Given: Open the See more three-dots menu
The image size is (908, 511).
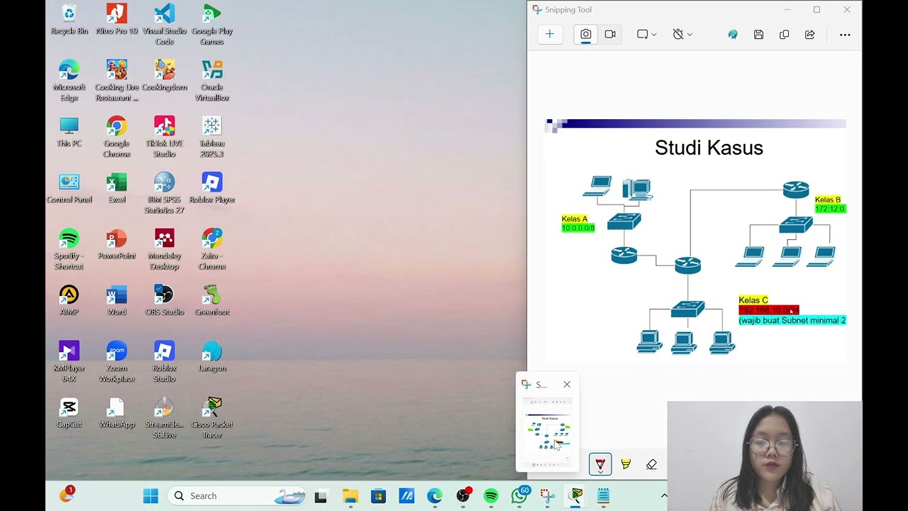Looking at the screenshot, I should pos(845,34).
